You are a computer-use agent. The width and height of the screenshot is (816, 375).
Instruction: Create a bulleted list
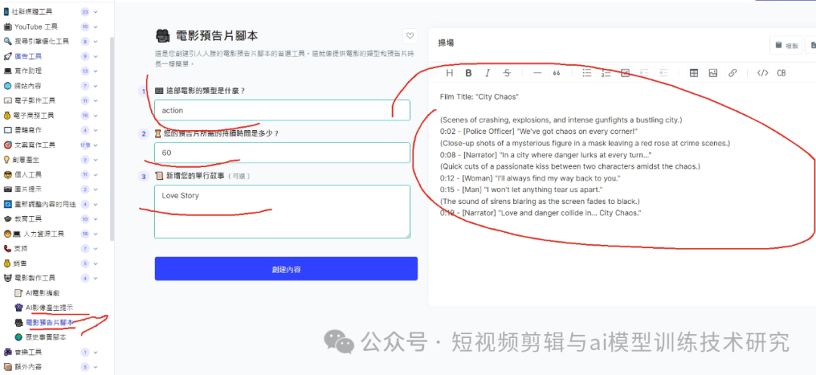587,73
